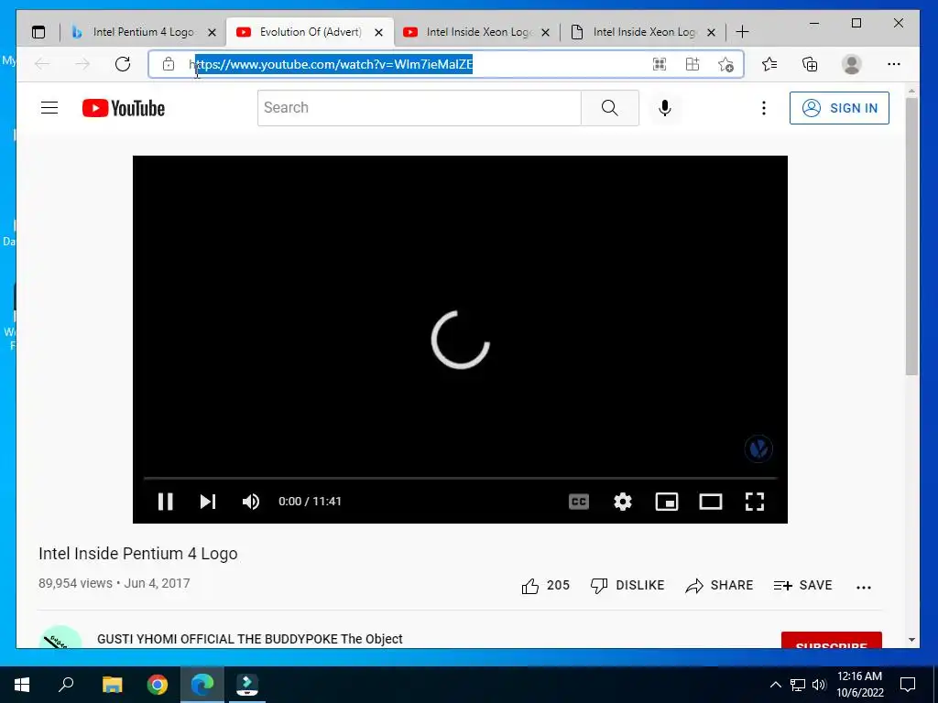
Task: Open a new browser tab
Action: (742, 32)
